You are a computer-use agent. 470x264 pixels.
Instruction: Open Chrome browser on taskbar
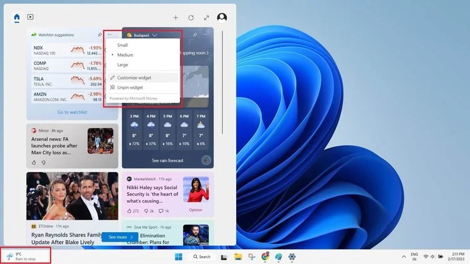[x=265, y=256]
